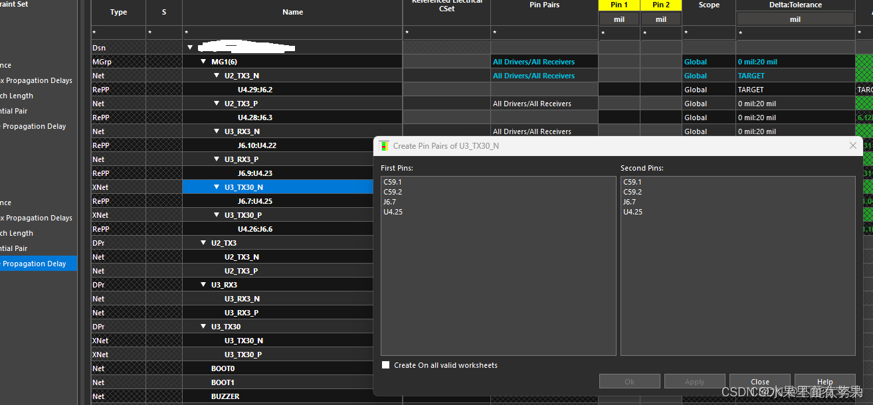The image size is (873, 405).
Task: Select the U4.29:J6.2 pin pair row
Action: tap(255, 90)
